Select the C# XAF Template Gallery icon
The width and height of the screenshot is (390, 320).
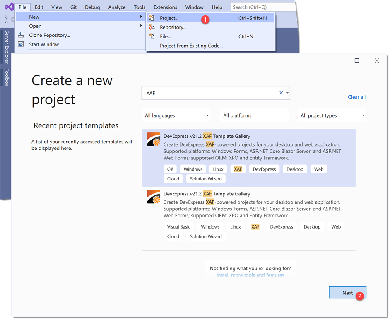click(x=153, y=140)
